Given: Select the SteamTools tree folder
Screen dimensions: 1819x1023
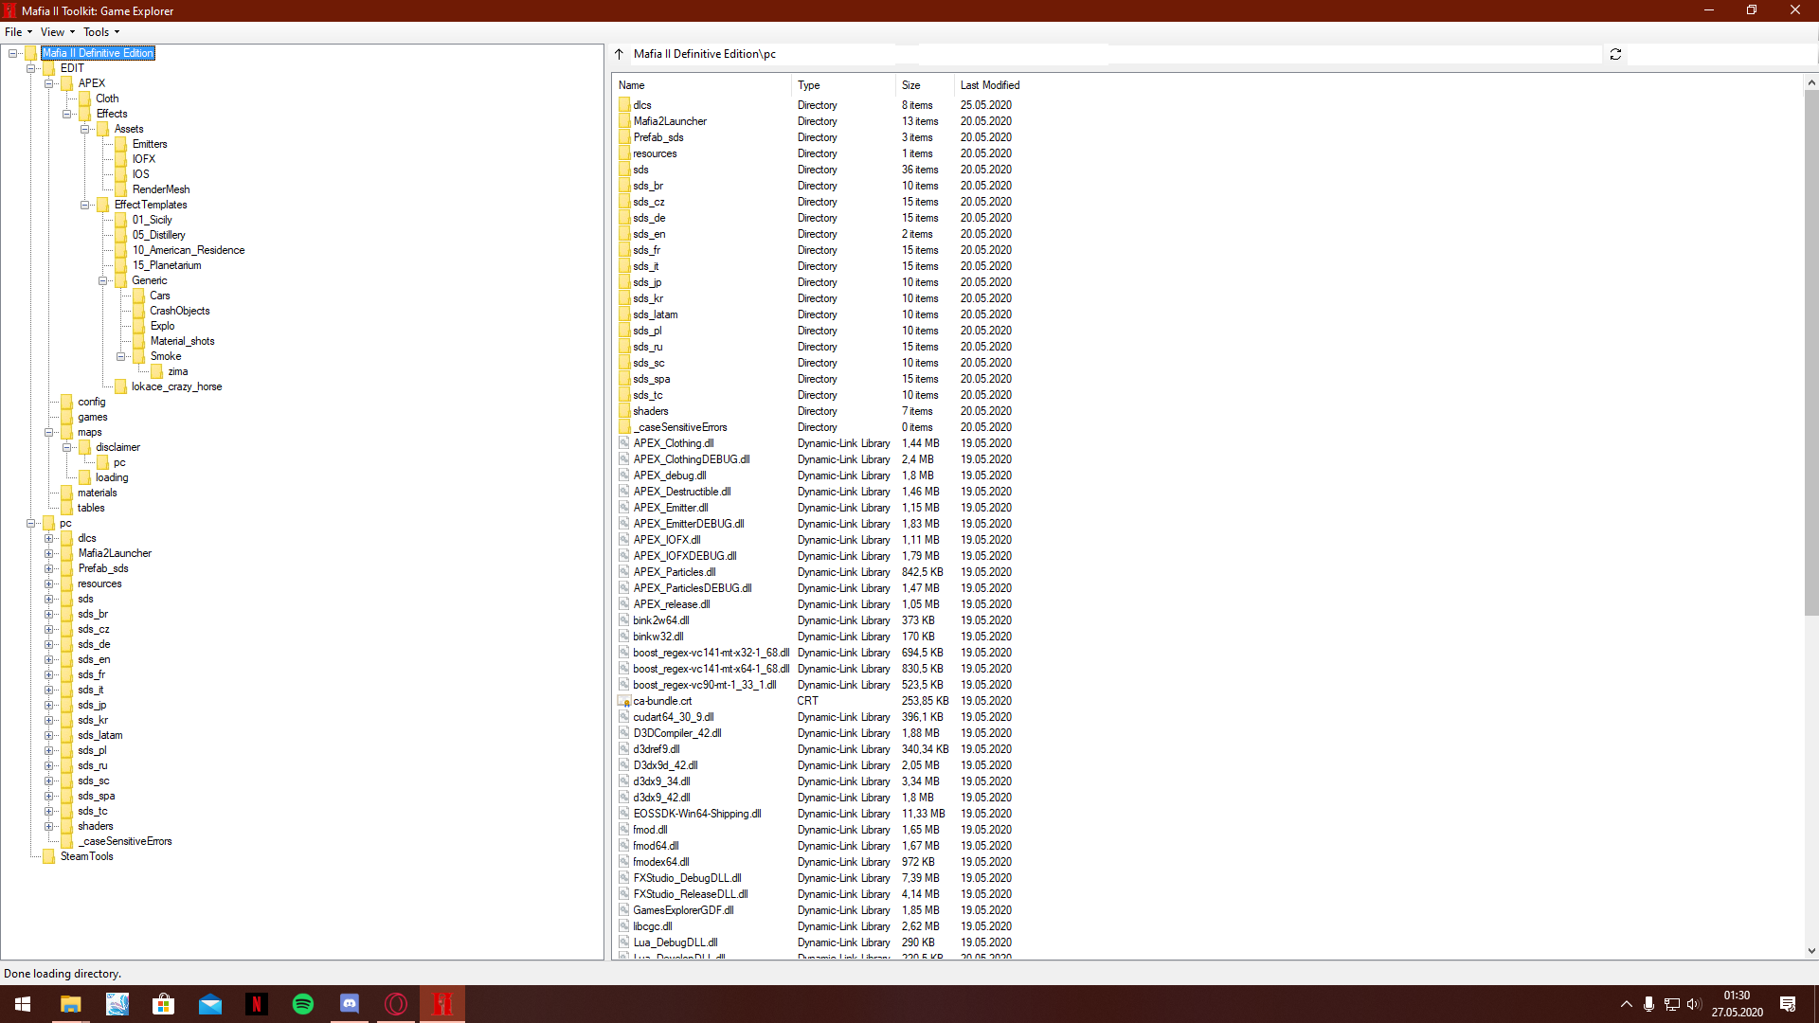Looking at the screenshot, I should (86, 856).
